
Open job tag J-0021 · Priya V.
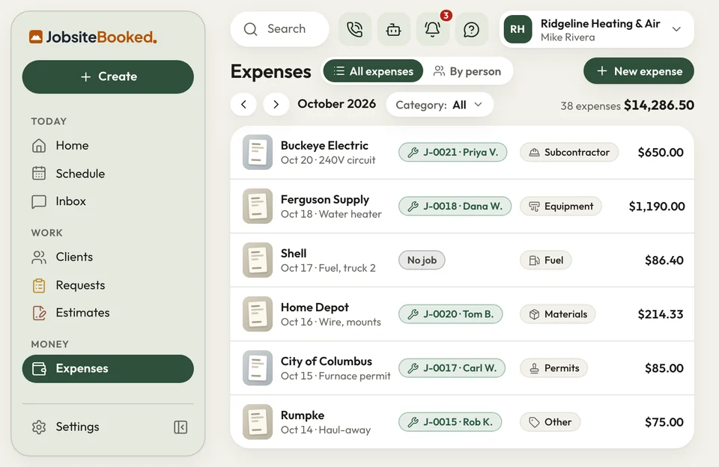coord(452,152)
